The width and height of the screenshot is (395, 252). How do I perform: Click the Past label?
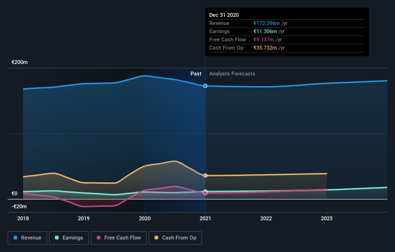click(x=196, y=74)
